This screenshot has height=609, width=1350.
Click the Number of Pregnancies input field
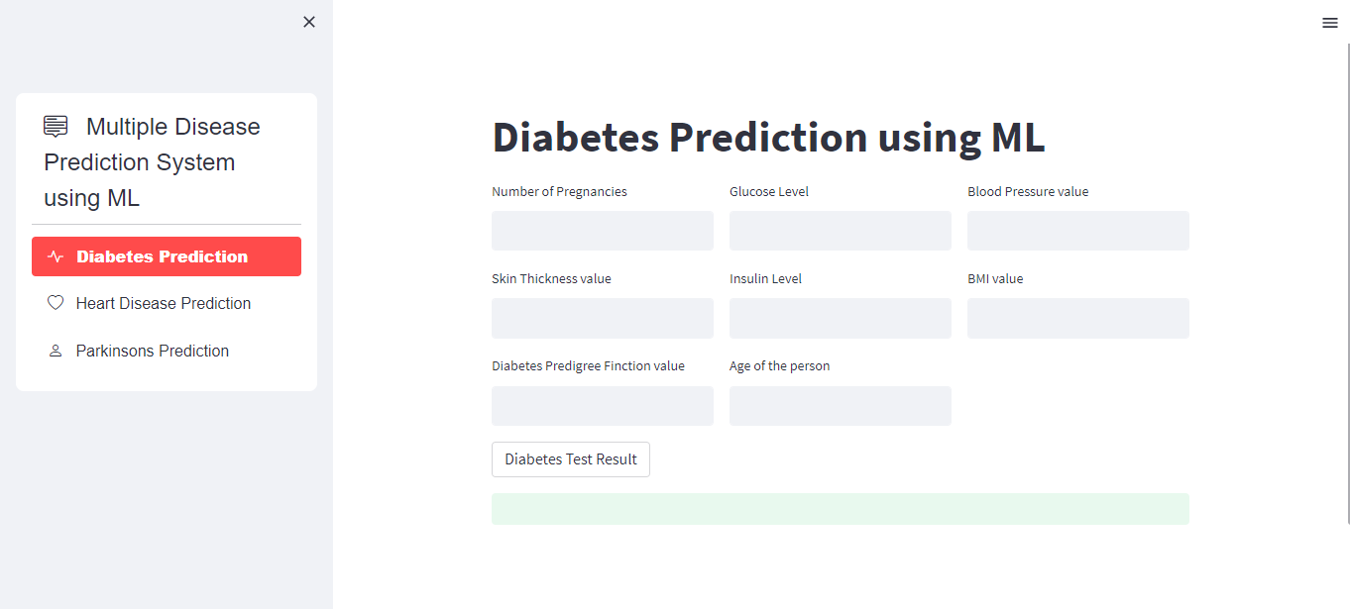pos(602,230)
